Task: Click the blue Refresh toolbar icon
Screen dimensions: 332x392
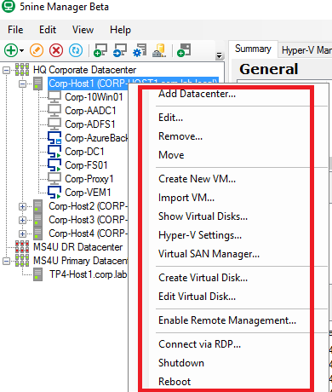Action: [x=76, y=50]
